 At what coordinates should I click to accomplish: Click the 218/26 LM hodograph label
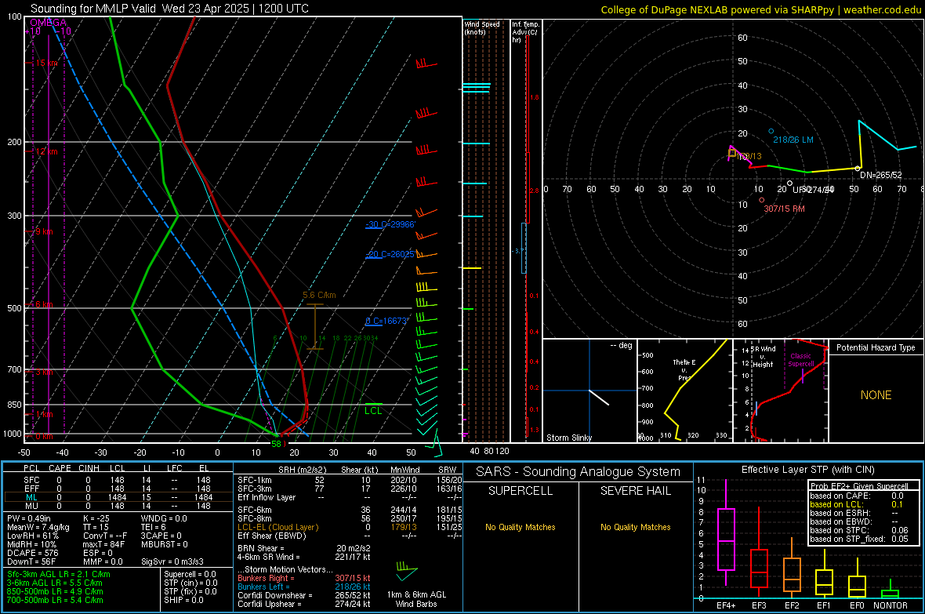point(793,140)
